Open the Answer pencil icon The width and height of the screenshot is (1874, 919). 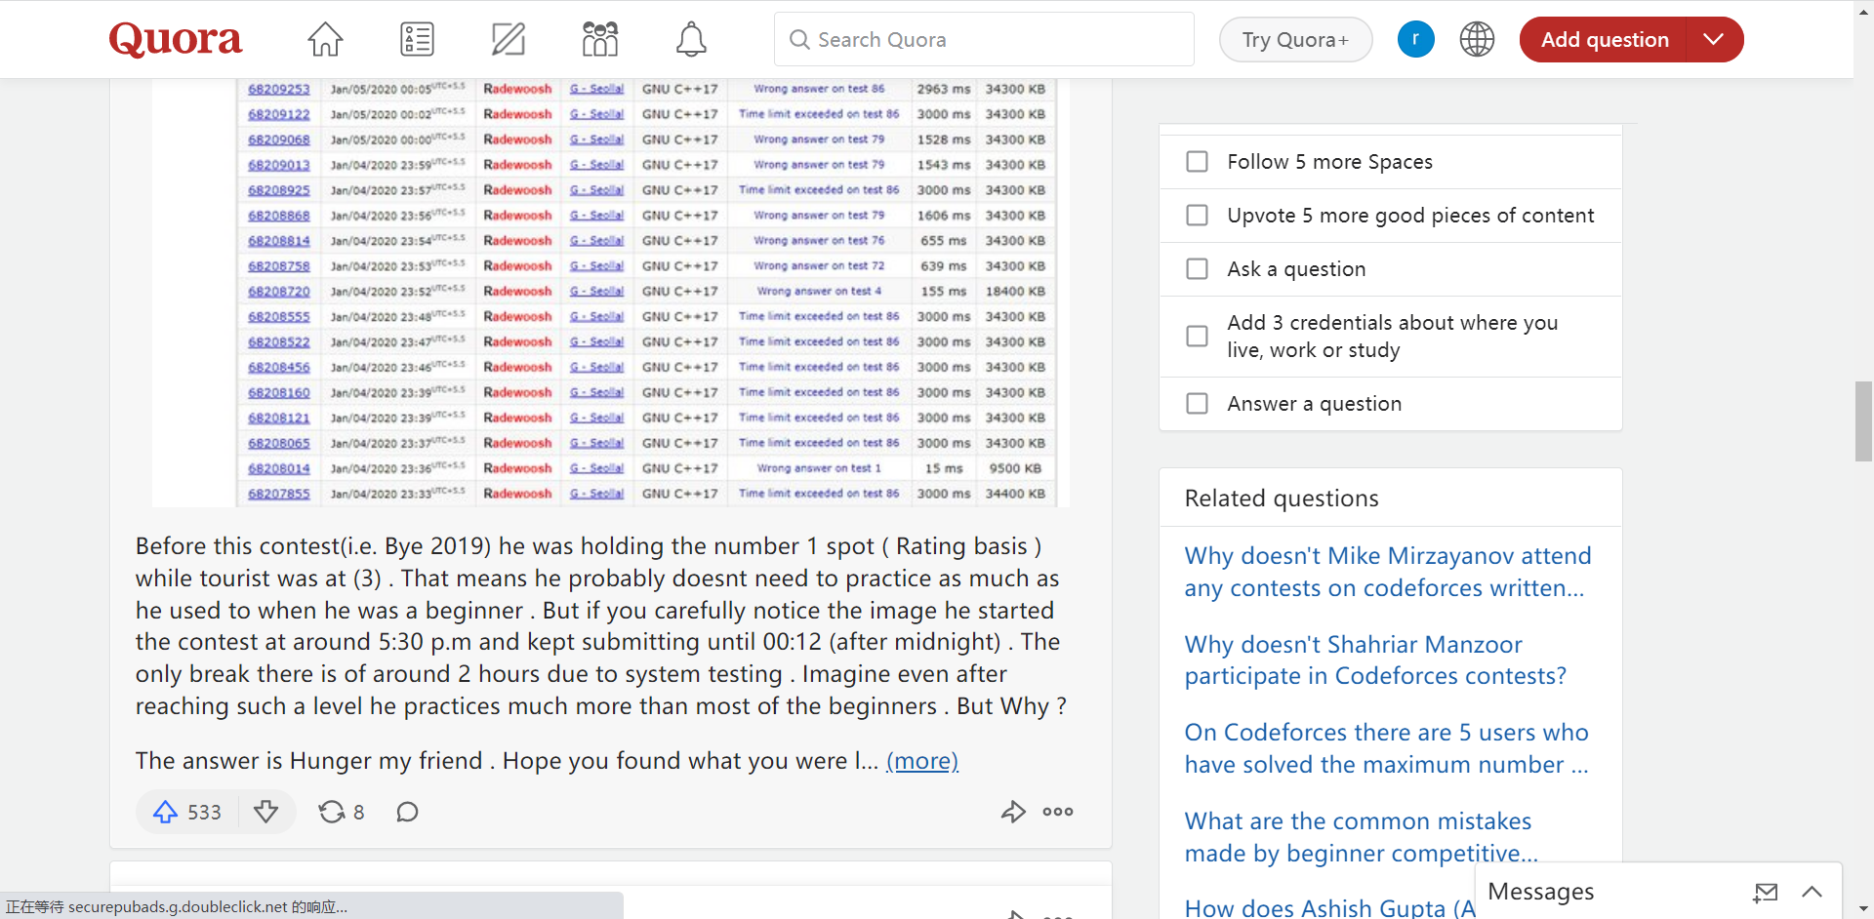coord(508,40)
